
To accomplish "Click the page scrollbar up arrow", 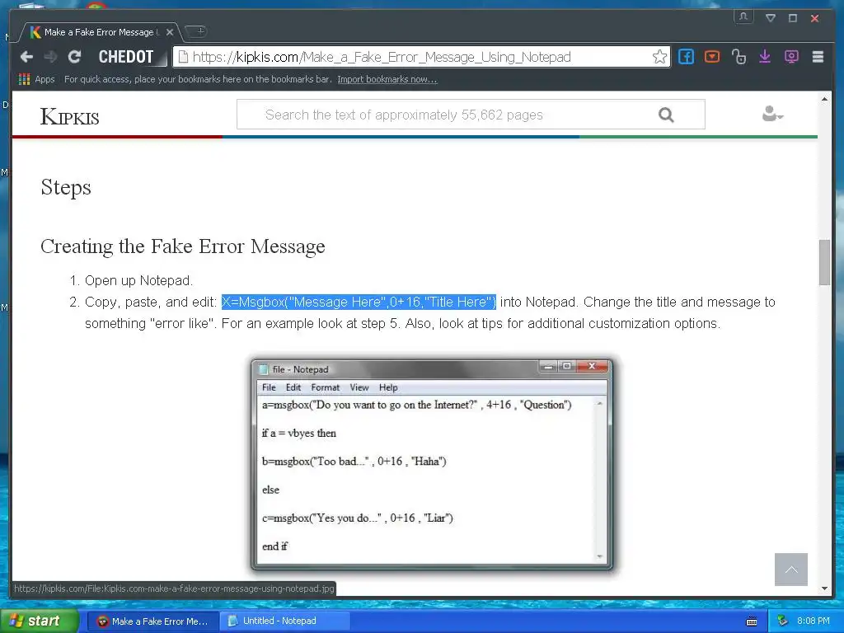I will pyautogui.click(x=824, y=99).
